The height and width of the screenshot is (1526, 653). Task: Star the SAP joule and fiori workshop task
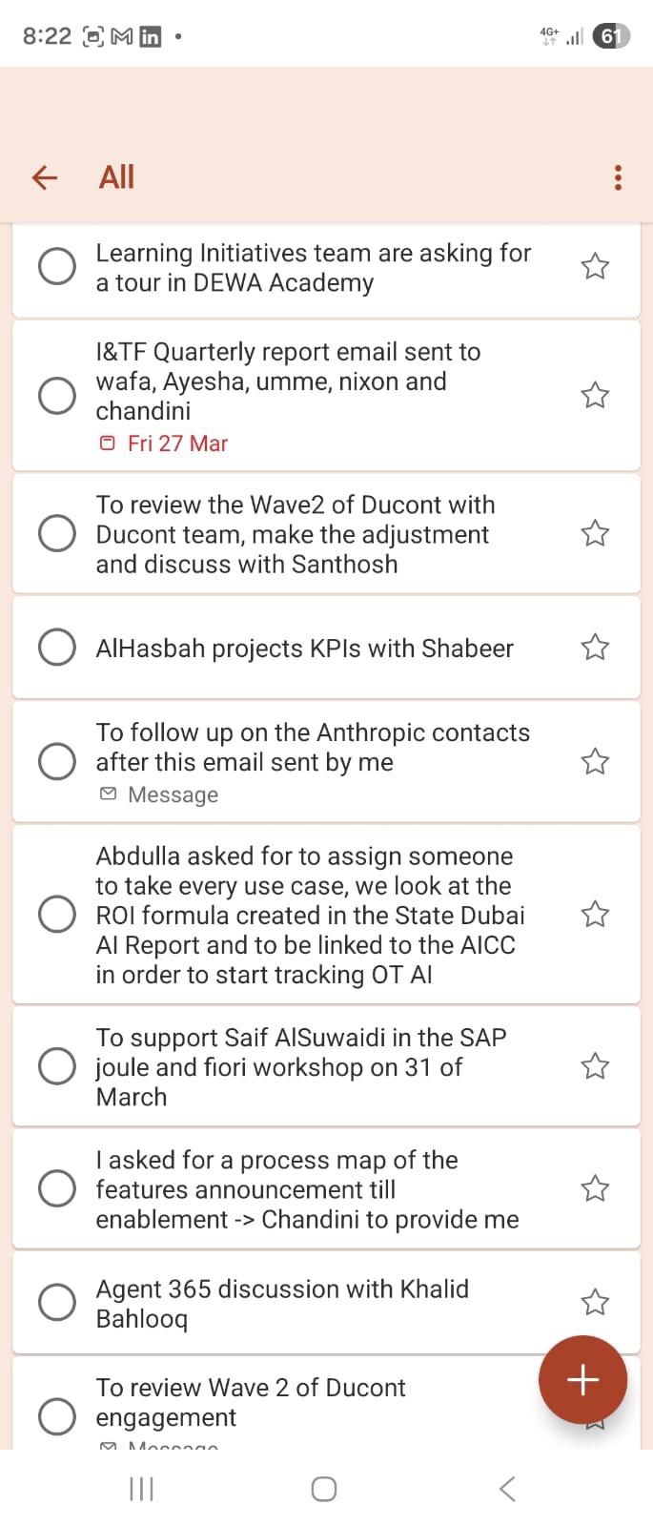[595, 1065]
